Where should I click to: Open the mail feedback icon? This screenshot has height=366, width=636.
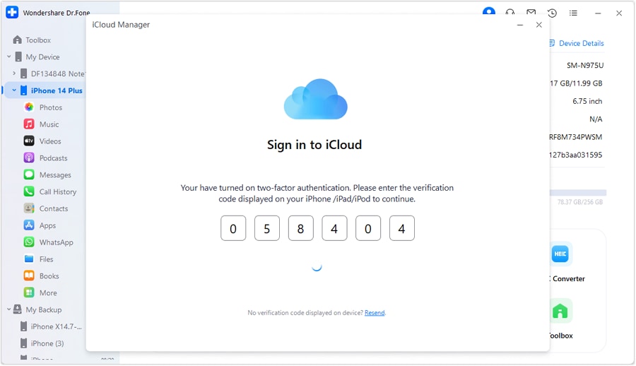point(531,13)
